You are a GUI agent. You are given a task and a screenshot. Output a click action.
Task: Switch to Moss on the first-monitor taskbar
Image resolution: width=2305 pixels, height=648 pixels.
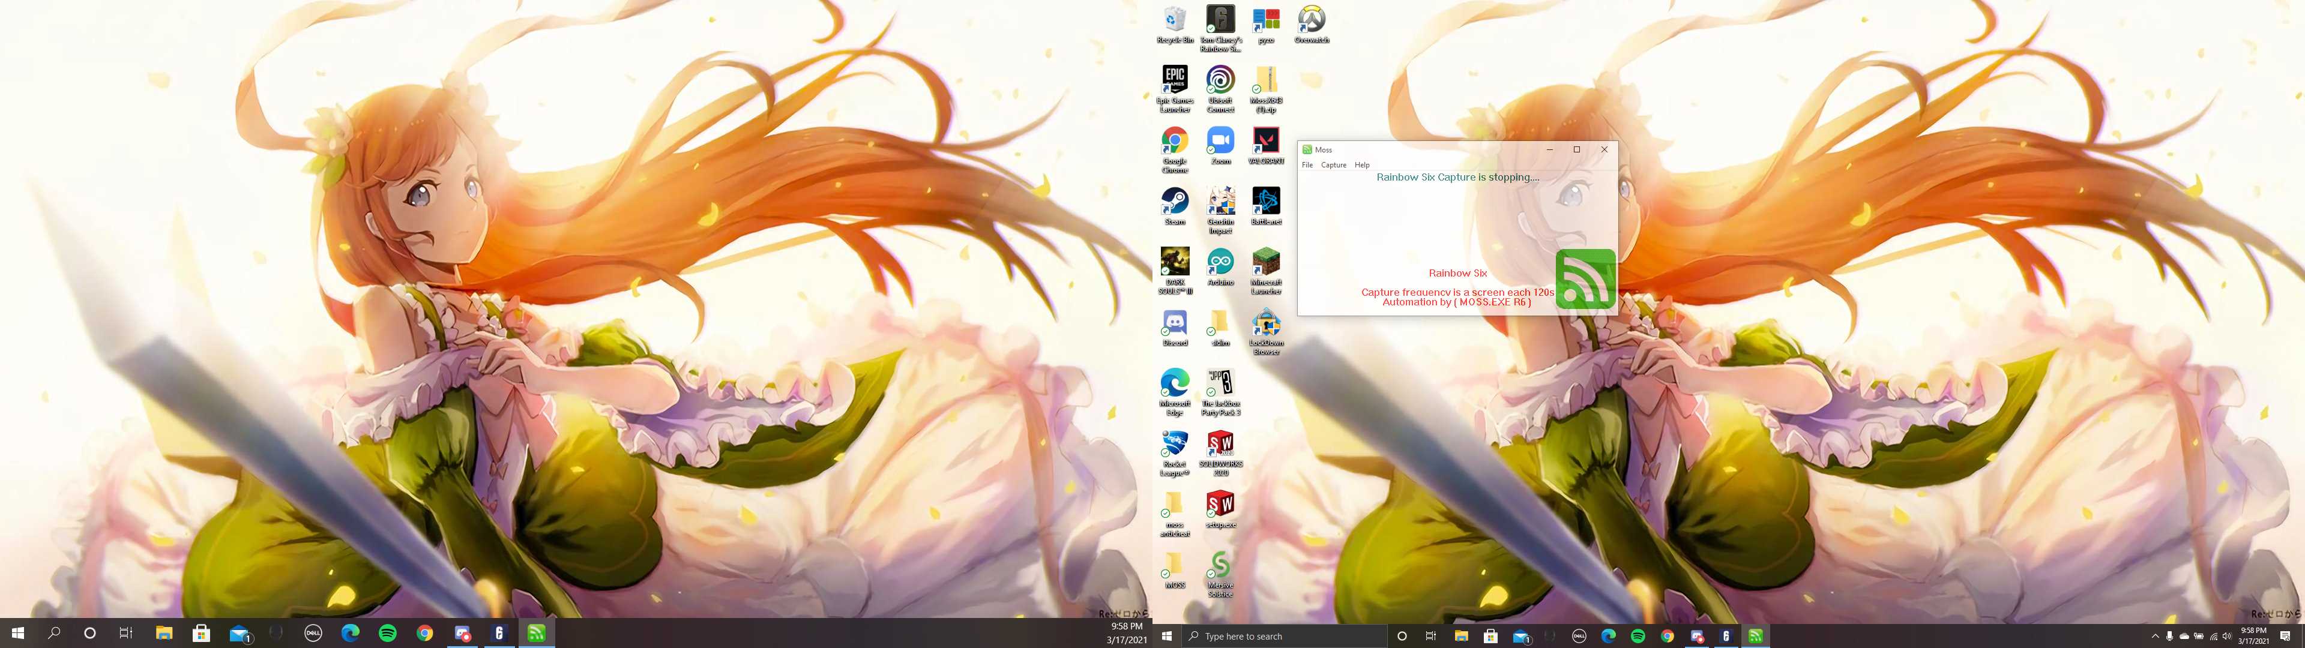(536, 633)
